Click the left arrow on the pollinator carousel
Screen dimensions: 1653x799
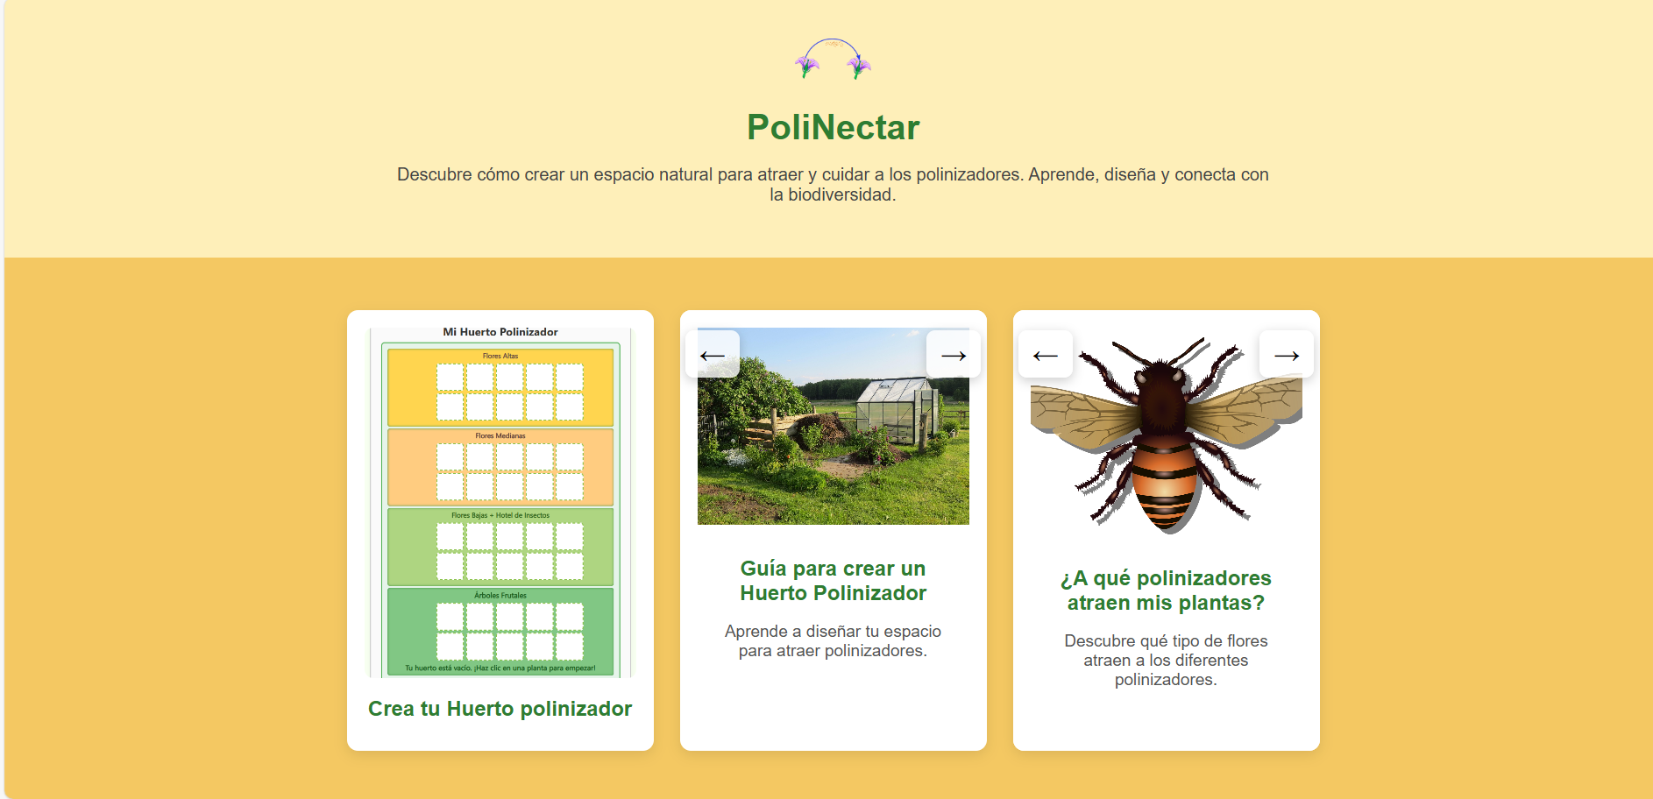[x=1045, y=354]
